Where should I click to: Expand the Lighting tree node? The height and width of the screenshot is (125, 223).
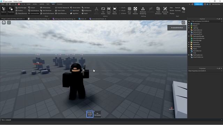189,28
